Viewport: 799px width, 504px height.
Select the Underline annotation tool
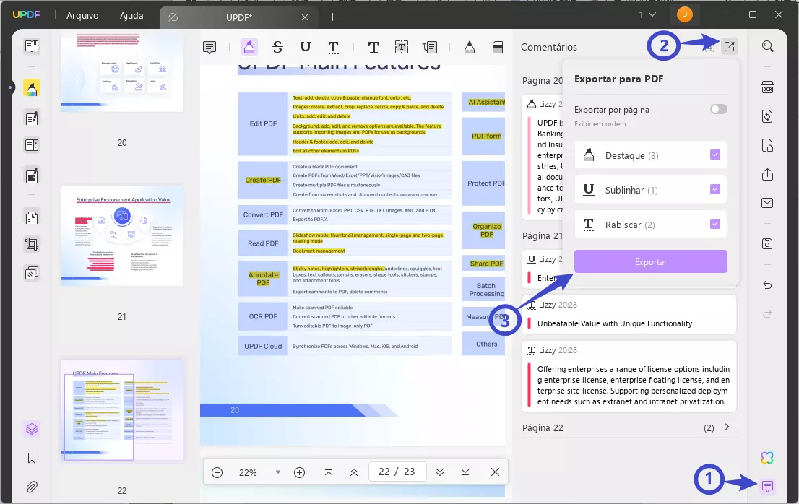coord(306,46)
